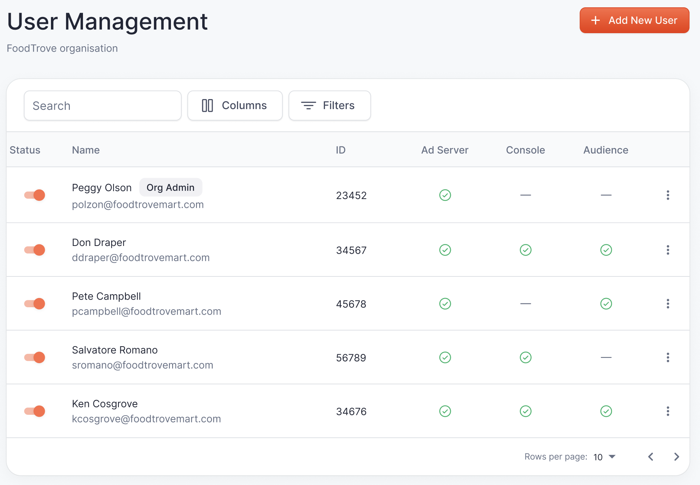The height and width of the screenshot is (485, 700).
Task: Click user ID 23452
Action: (x=351, y=195)
